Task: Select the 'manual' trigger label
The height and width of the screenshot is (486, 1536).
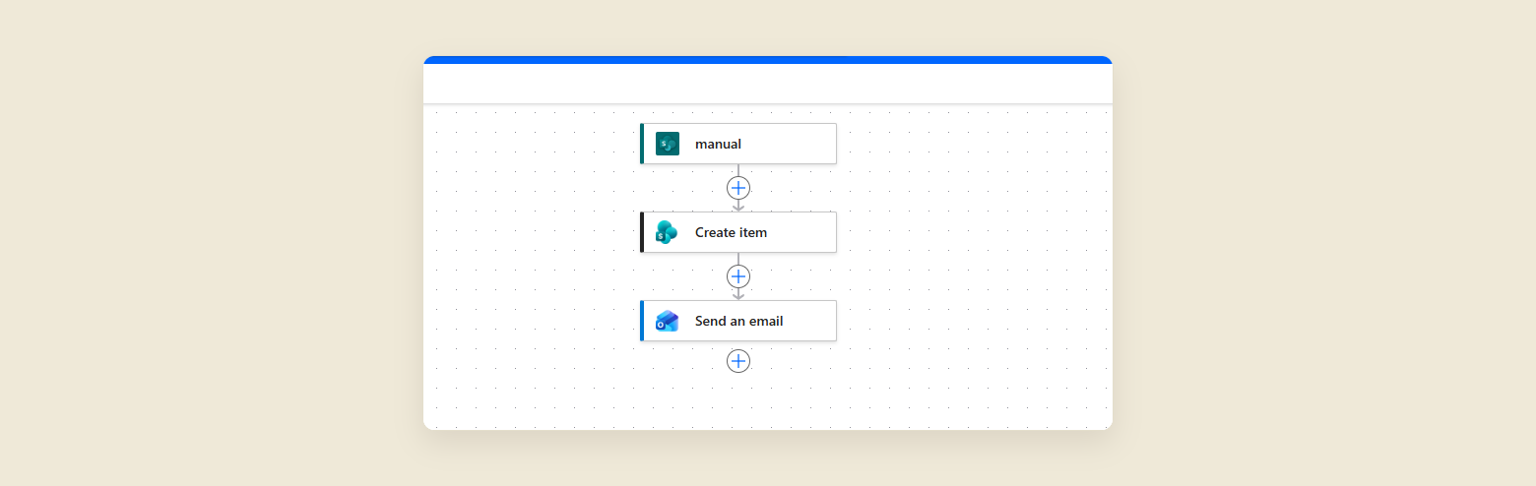Action: tap(718, 144)
